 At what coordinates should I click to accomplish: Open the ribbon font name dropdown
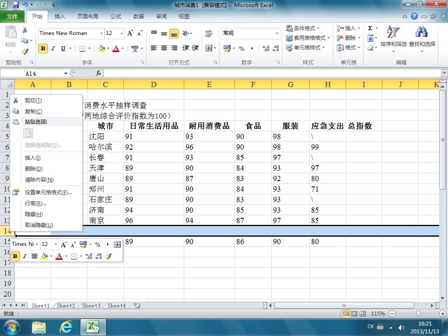pyautogui.click(x=101, y=33)
